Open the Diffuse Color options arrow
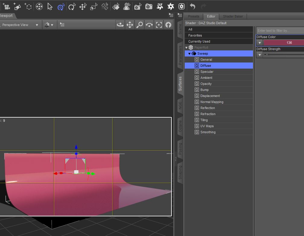Screen dimensions: 304x236 [x=260, y=43]
